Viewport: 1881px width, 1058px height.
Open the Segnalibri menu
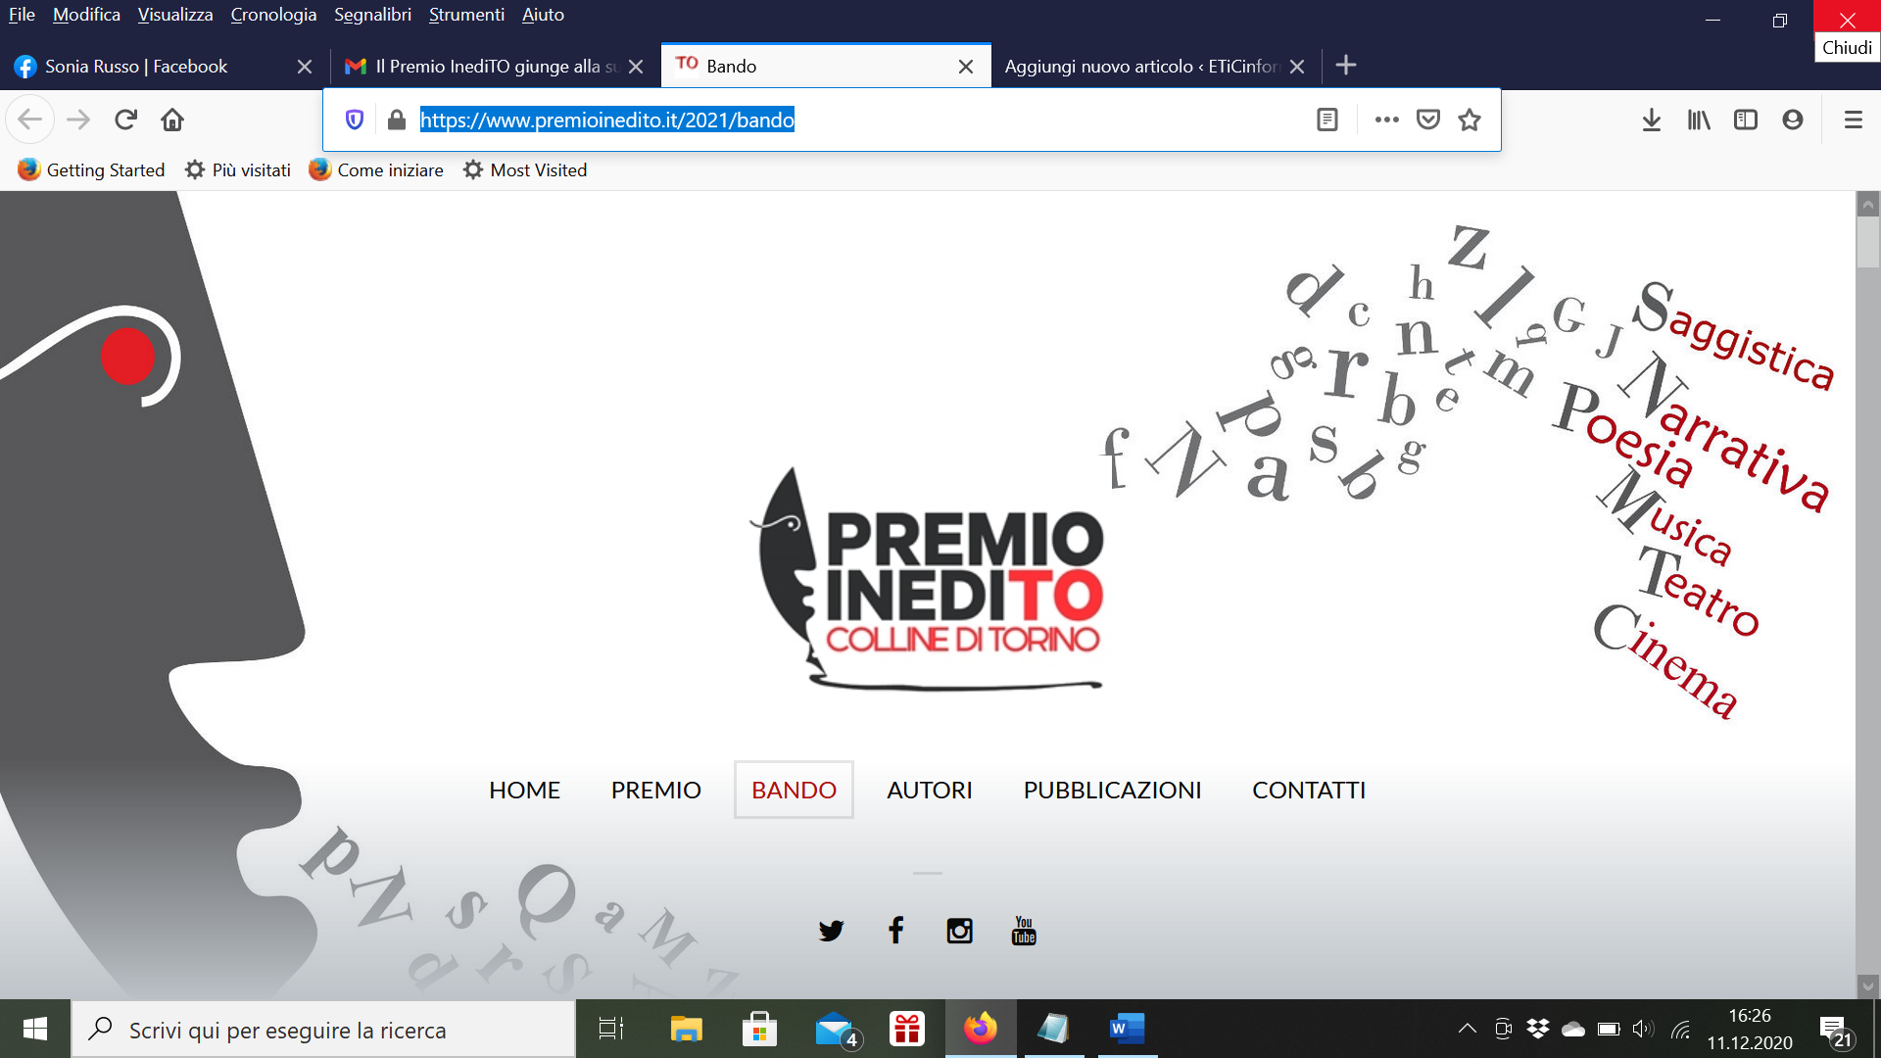pos(372,15)
